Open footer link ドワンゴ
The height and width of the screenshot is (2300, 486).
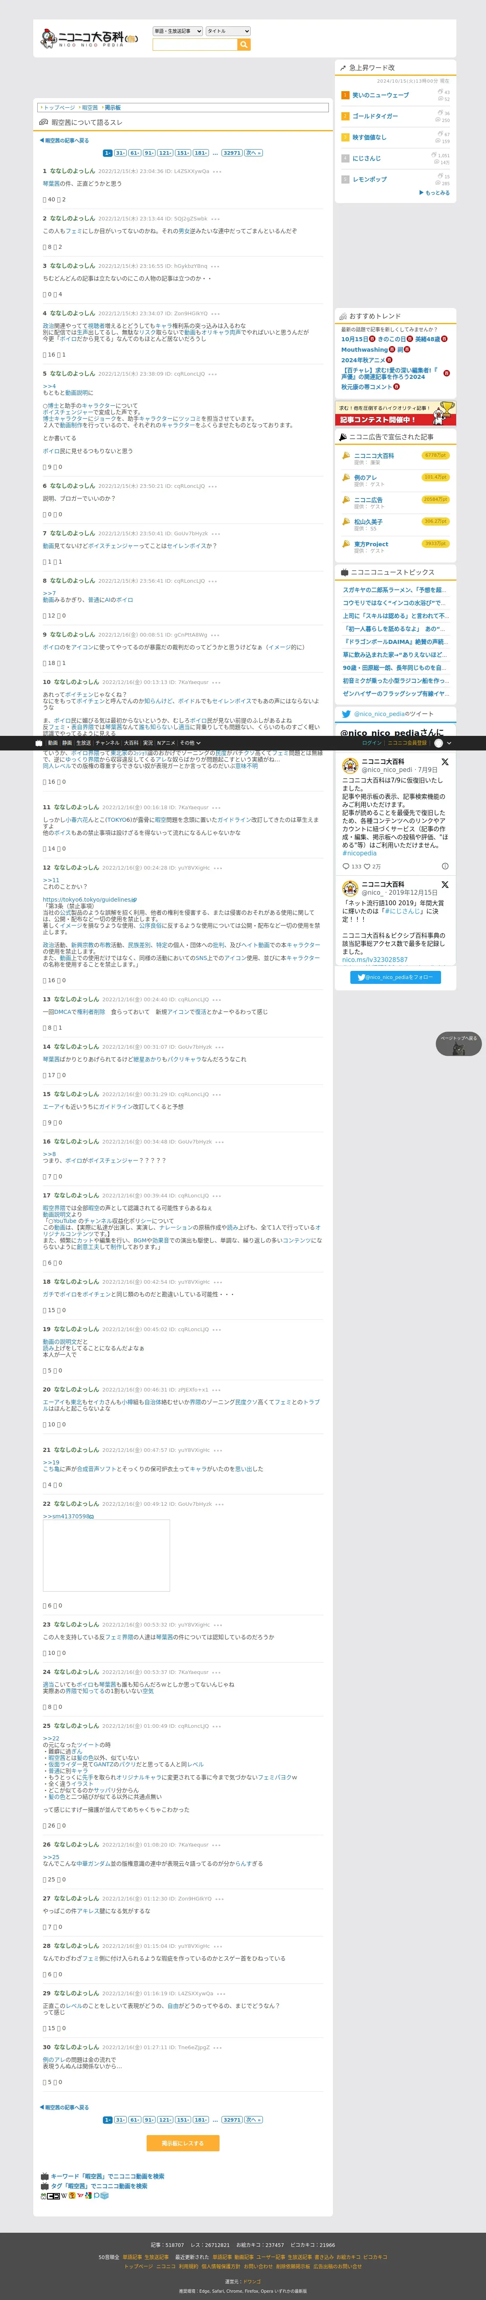(252, 2281)
